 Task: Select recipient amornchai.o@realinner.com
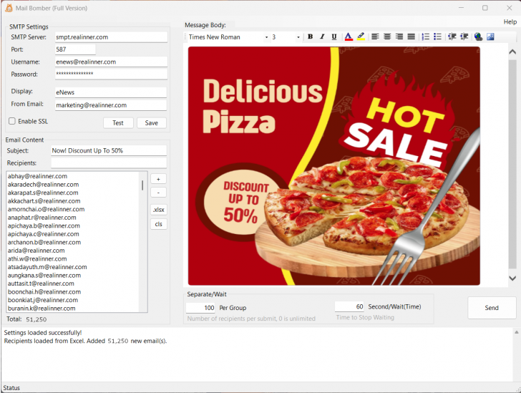tap(47, 209)
